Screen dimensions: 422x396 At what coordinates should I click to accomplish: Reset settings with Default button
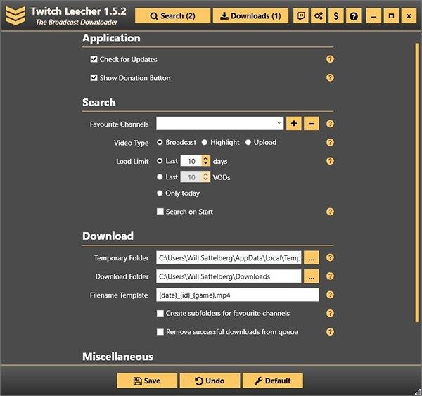tap(273, 381)
